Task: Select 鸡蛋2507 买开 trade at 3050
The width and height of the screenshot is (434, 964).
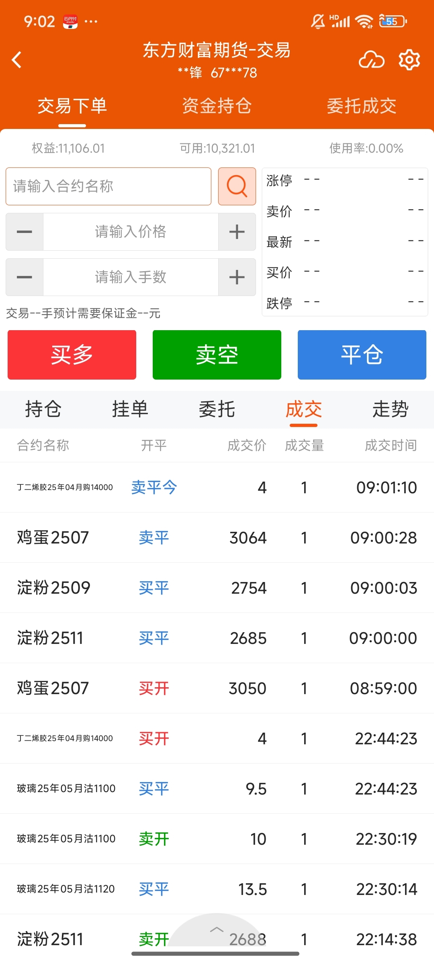Action: tap(217, 688)
